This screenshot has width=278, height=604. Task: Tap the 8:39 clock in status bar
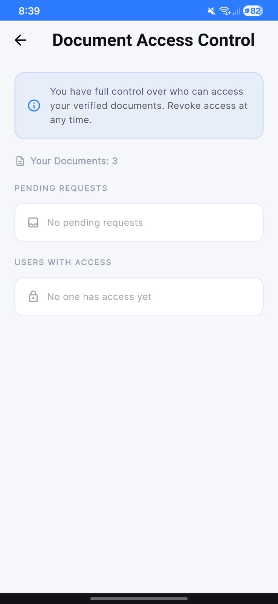pos(29,11)
